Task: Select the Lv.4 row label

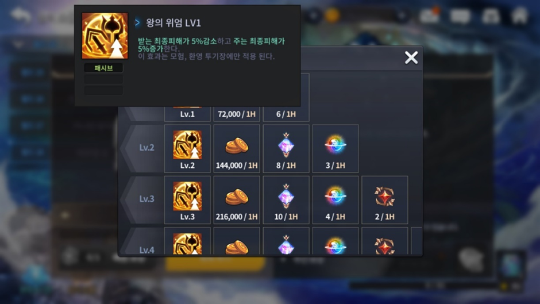Action: coord(146,250)
